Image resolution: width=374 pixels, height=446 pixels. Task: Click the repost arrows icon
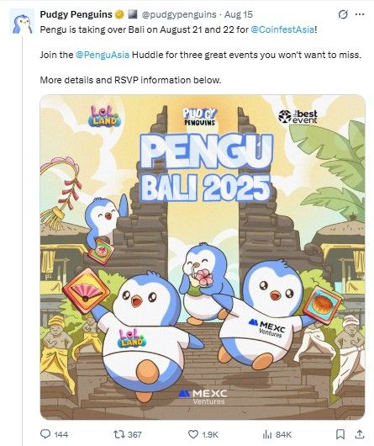coord(118,434)
